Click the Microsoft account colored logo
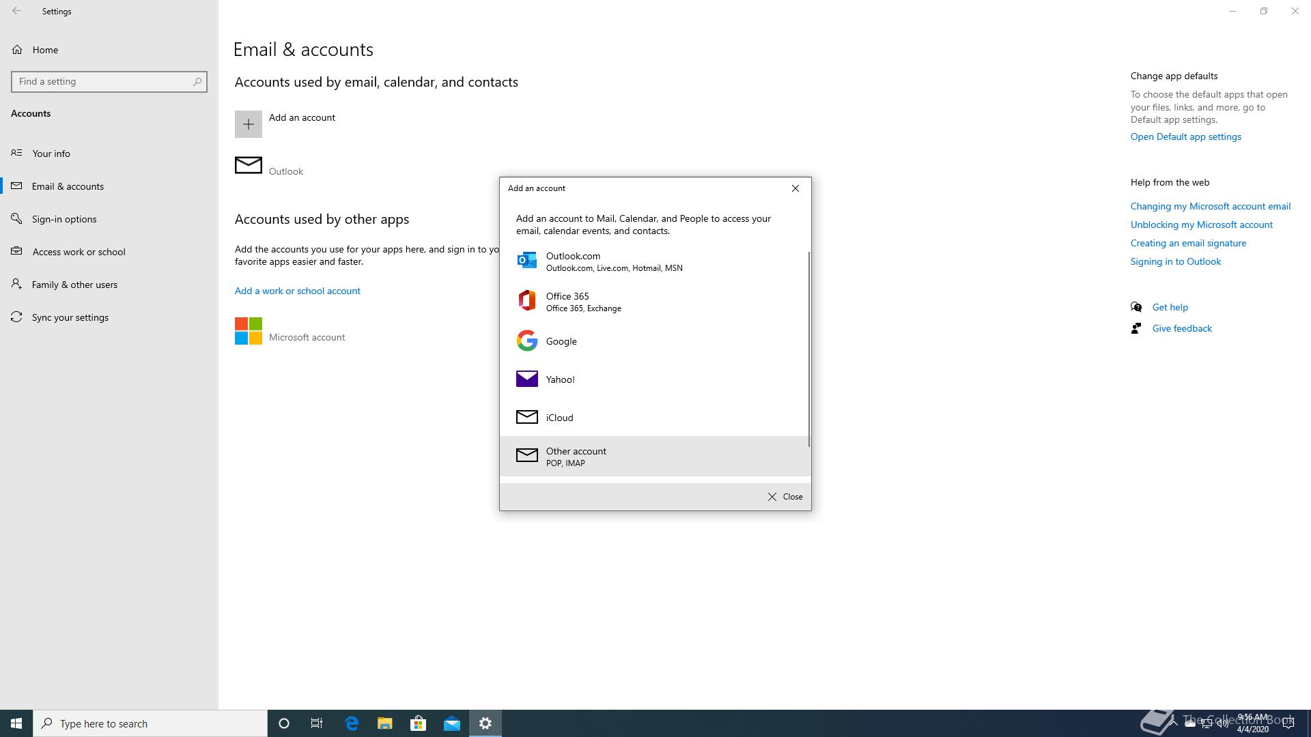1311x737 pixels. coord(248,331)
